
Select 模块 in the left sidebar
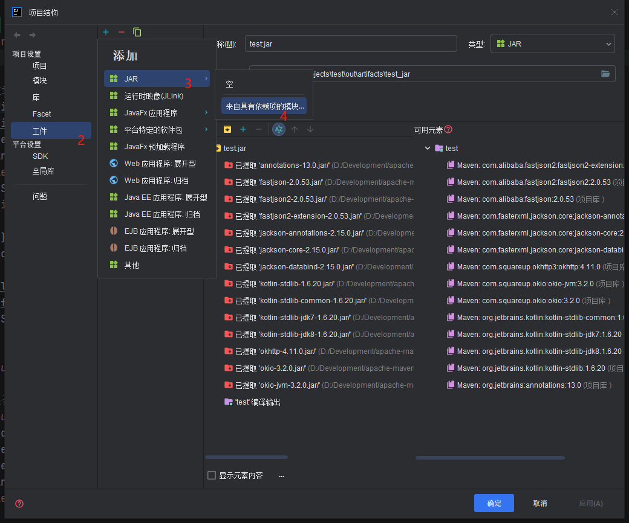coord(40,80)
